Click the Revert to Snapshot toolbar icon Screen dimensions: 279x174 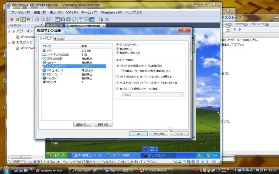(x=43, y=19)
